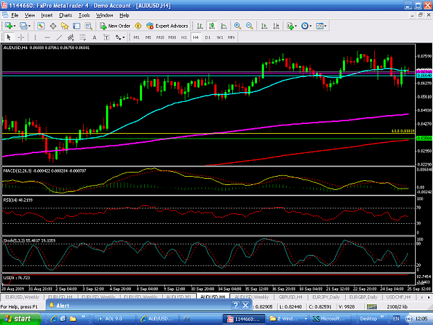
Task: Expand the New Chart dropdown arrow
Action: (15, 26)
